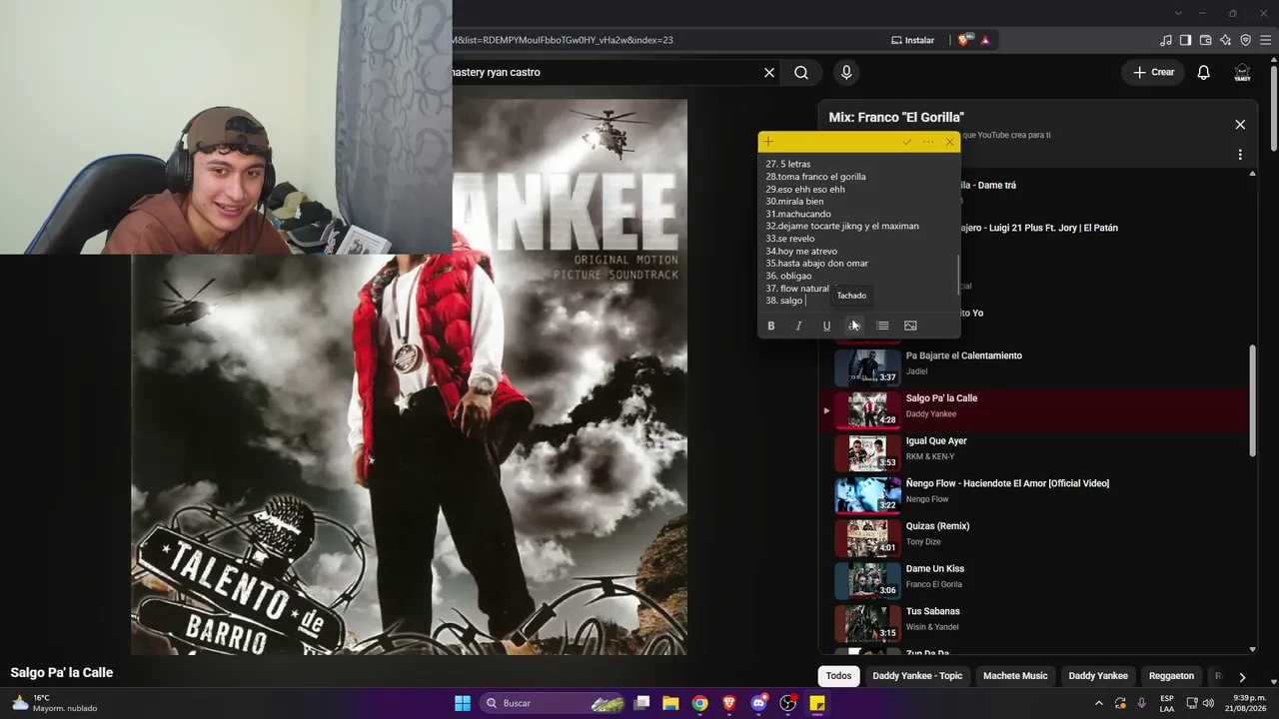
Task: Open the Brave Rewards triangle icon
Action: tap(985, 40)
